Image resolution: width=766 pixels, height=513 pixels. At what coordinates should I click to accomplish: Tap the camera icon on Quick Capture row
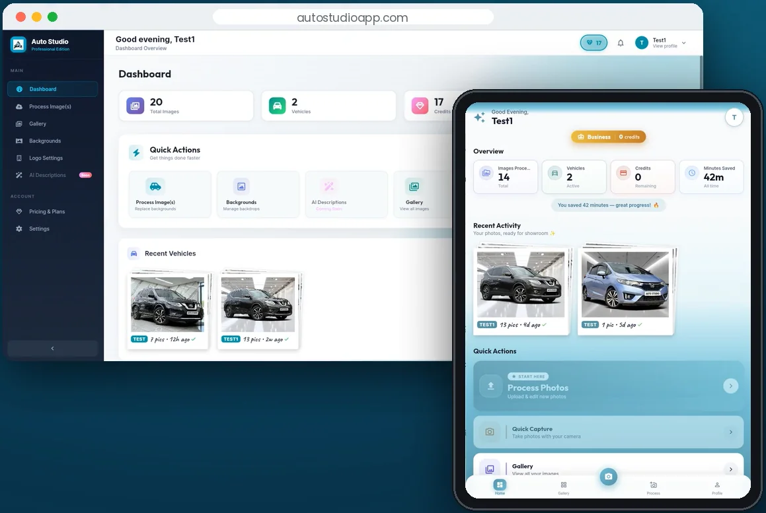pos(490,432)
